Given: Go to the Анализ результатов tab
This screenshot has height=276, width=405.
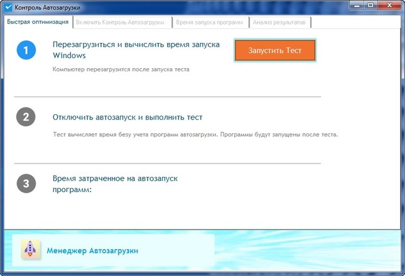Looking at the screenshot, I should (279, 22).
